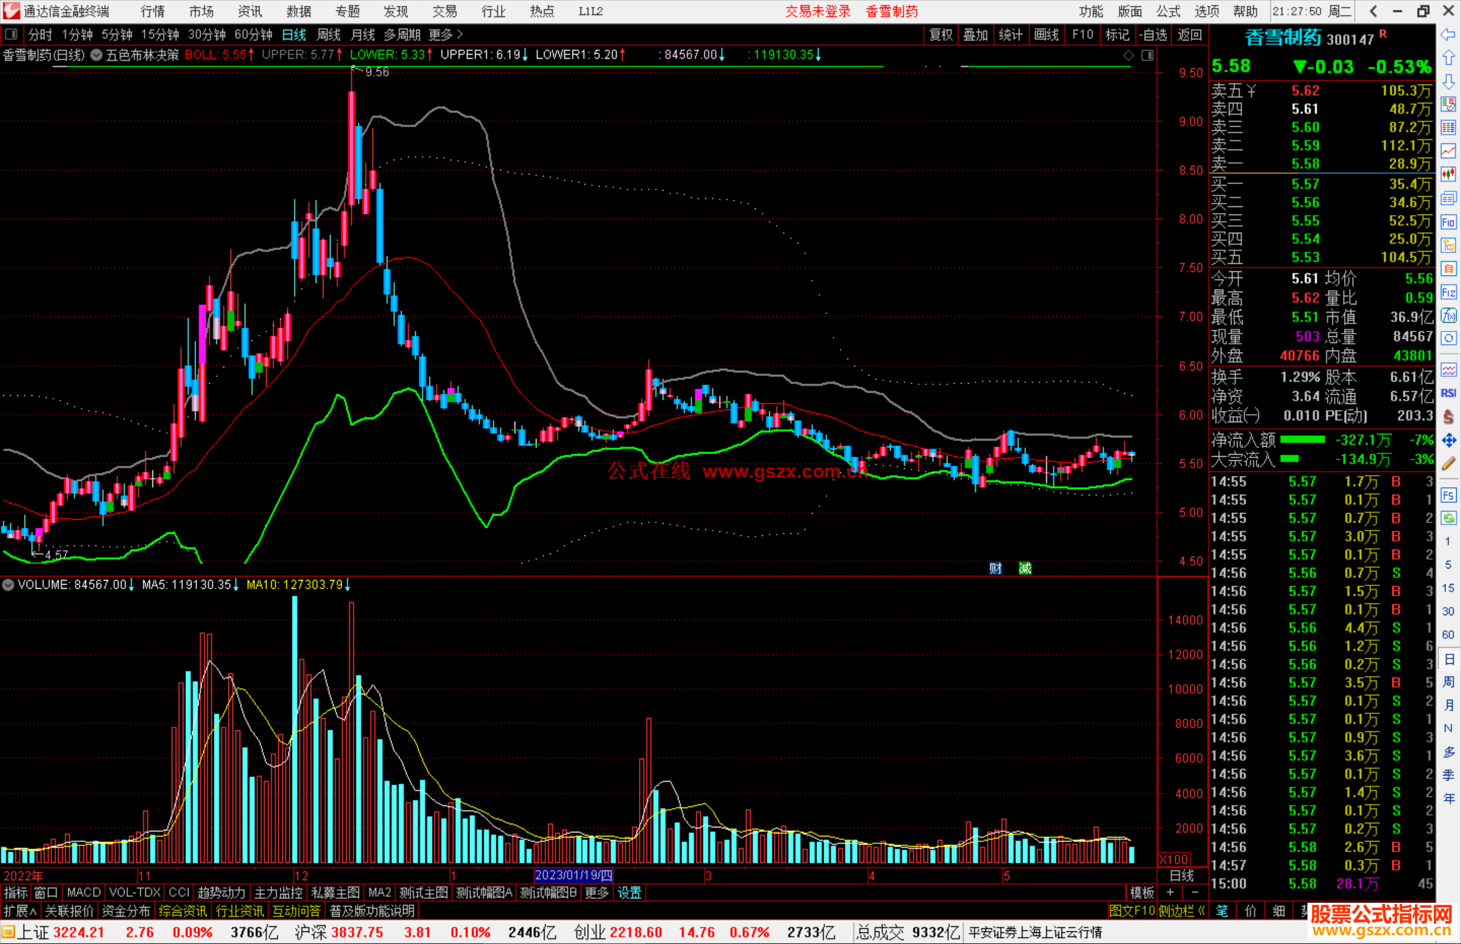
Task: Select the pencil drawing tool icon
Action: point(1448,464)
